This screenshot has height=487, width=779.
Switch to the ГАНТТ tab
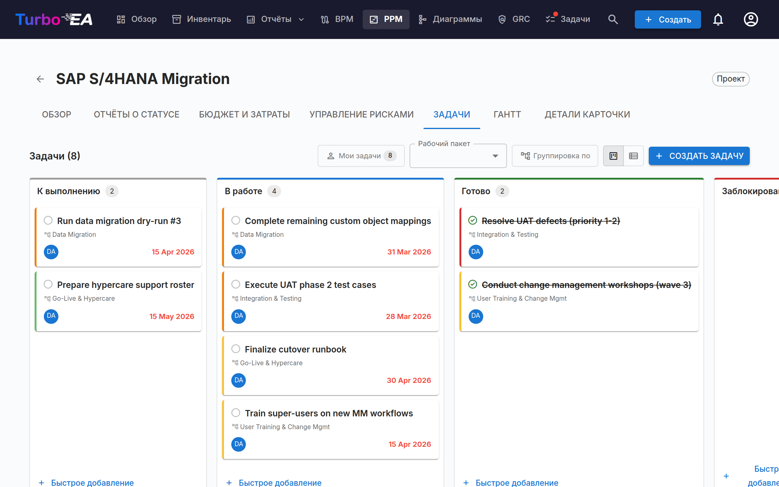tap(507, 114)
